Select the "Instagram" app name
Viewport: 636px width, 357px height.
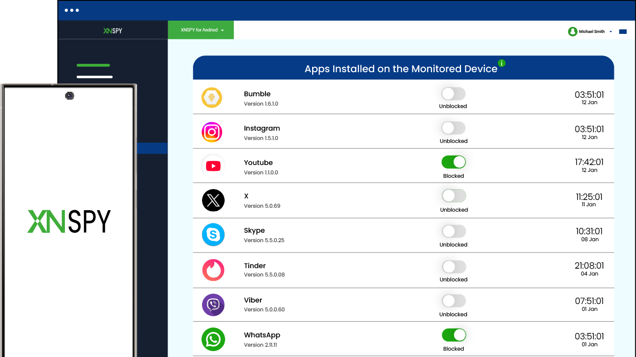pyautogui.click(x=262, y=129)
